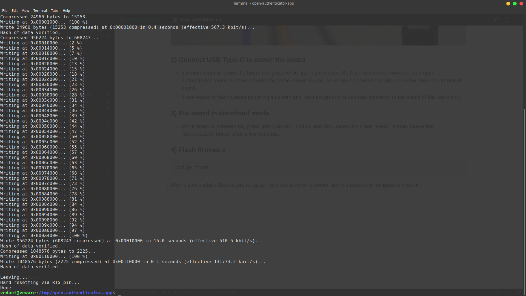Click the Build button in the status bar
The image size is (526, 296).
[x=169, y=292]
